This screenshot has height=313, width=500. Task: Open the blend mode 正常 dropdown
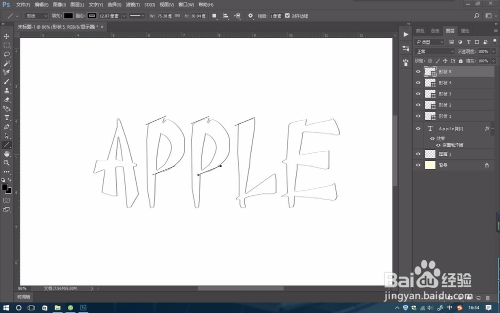[x=434, y=52]
